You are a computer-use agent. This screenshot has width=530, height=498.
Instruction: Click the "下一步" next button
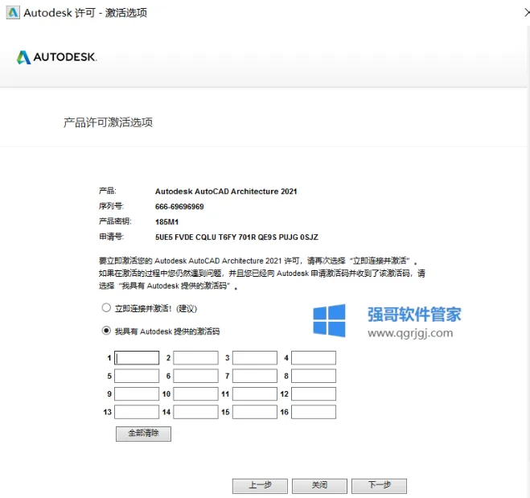pyautogui.click(x=380, y=486)
